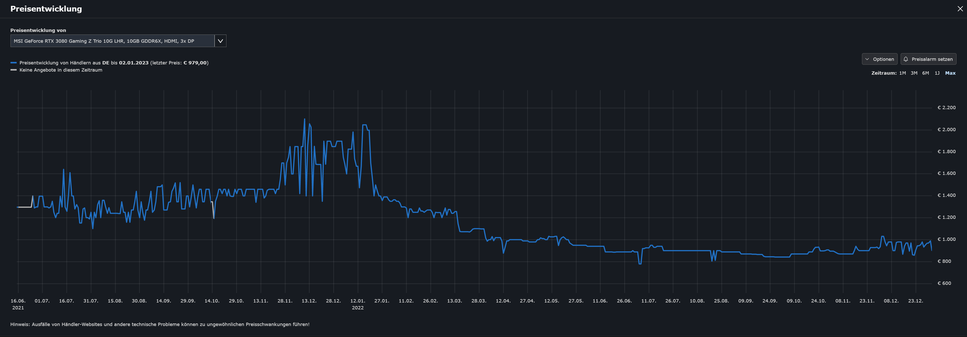The height and width of the screenshot is (337, 967).
Task: Click the price peak above € 2.000 near 13.12.
Action: point(304,120)
